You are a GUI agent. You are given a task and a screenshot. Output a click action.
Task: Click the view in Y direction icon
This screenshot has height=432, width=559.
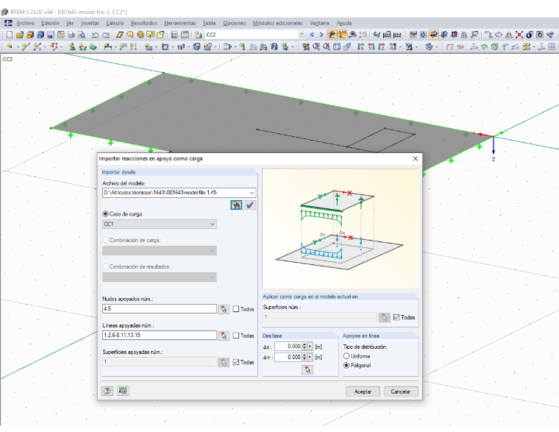tap(371, 46)
